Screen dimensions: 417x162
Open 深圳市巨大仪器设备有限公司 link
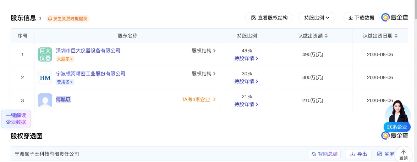(88, 50)
